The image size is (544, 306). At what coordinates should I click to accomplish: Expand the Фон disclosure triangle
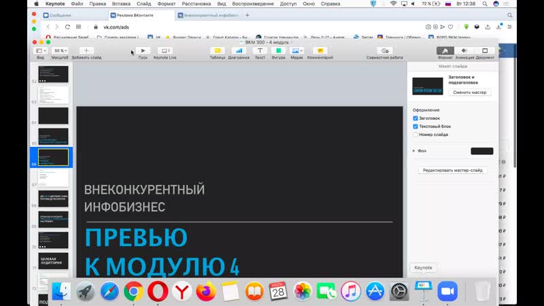pos(414,151)
